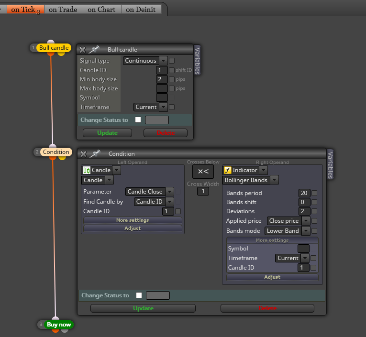Open the Signal type Continuous dropdown

coord(145,61)
